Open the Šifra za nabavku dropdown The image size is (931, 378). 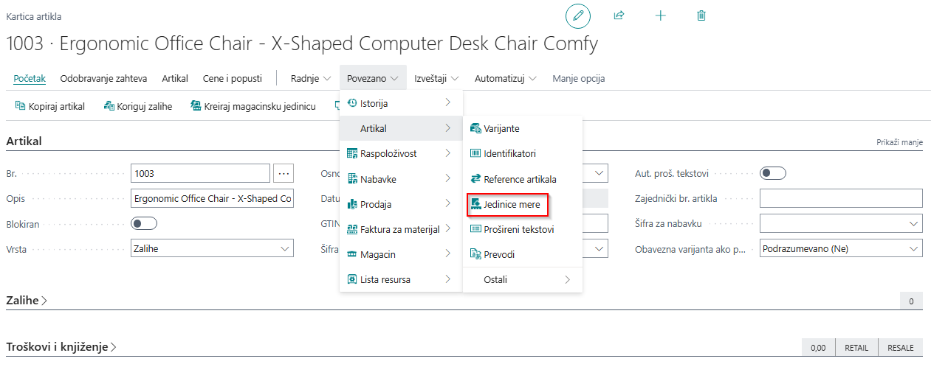(841, 223)
